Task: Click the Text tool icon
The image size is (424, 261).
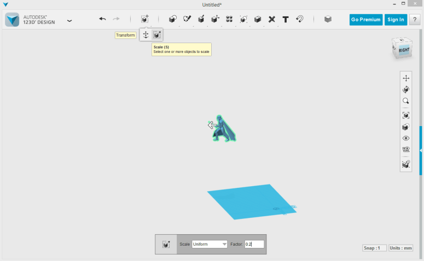Action: coord(286,19)
